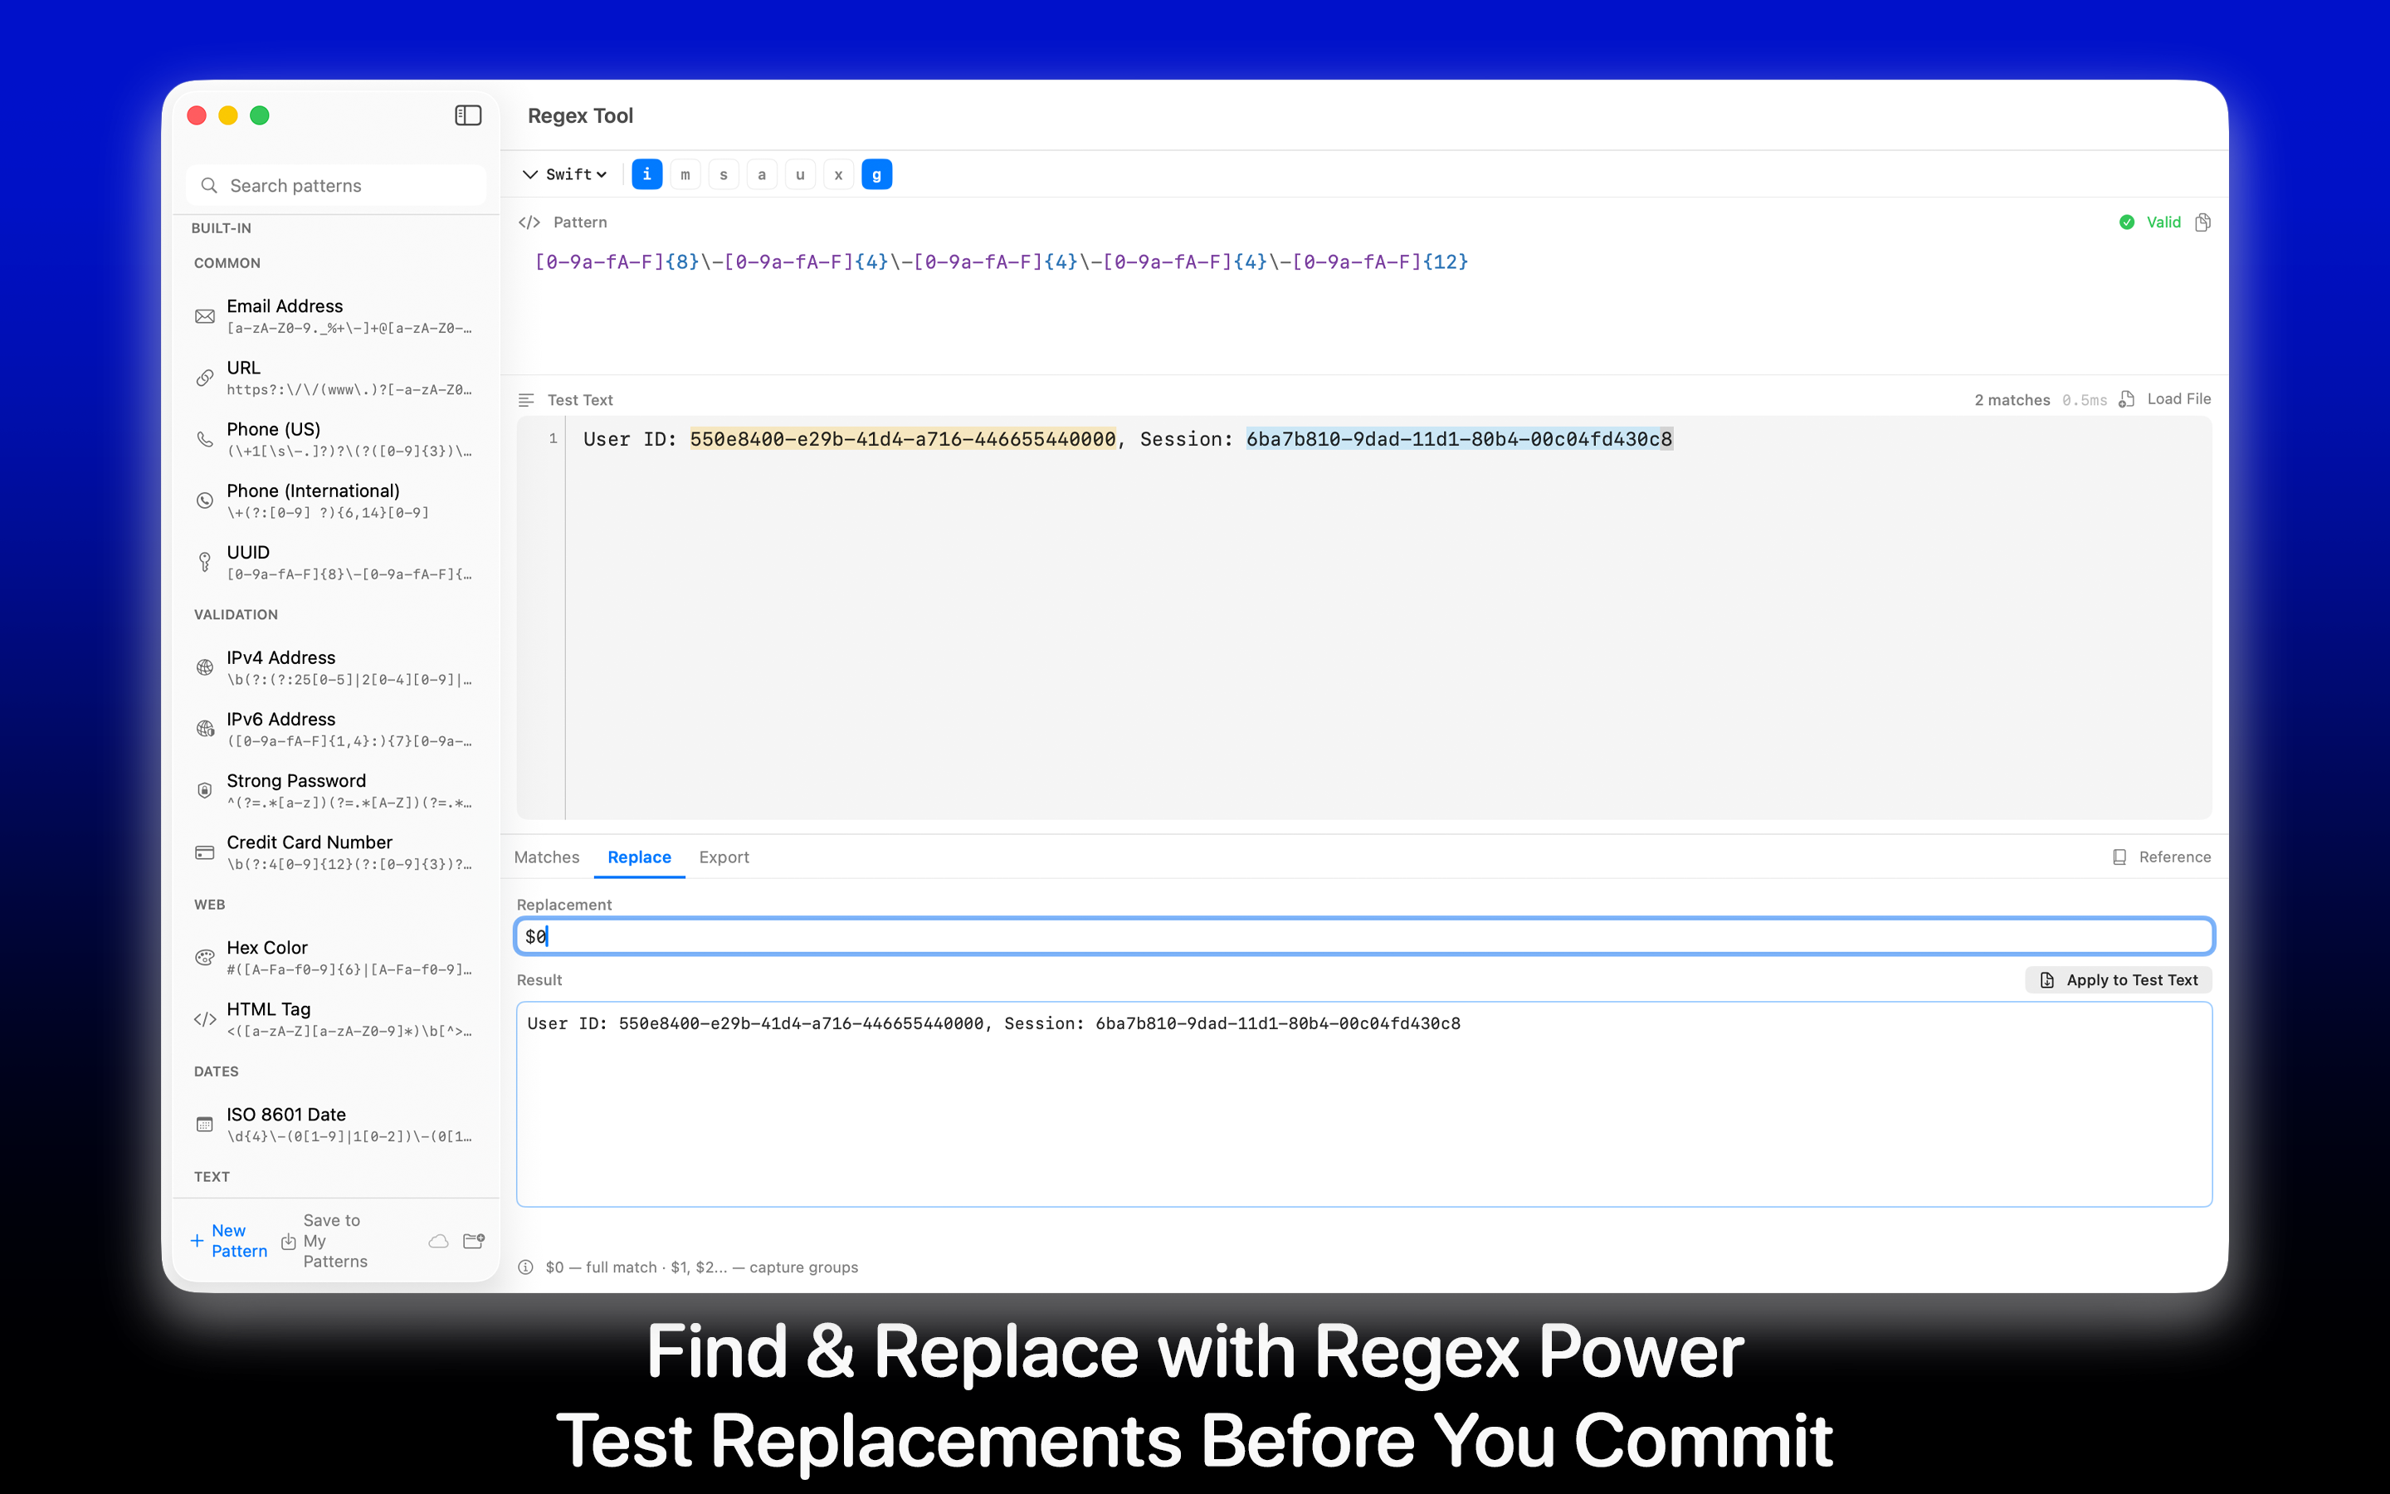Click the cloud sync icon near Save to My Patterns
Image resolution: width=2390 pixels, height=1494 pixels.
click(438, 1240)
